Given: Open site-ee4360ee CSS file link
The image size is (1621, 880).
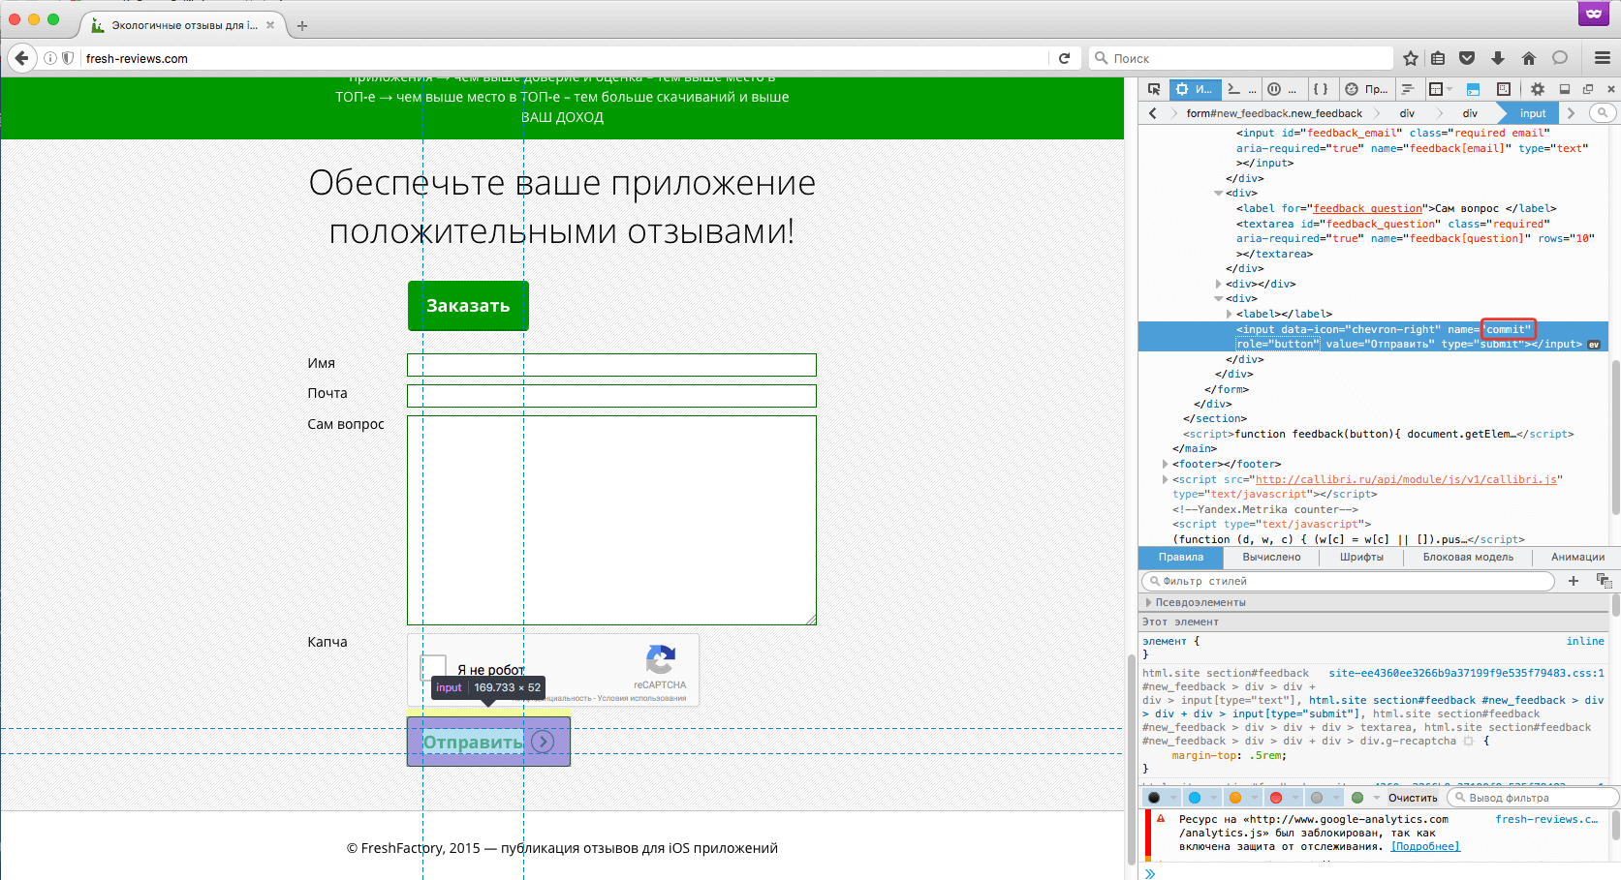Looking at the screenshot, I should pos(1466,673).
